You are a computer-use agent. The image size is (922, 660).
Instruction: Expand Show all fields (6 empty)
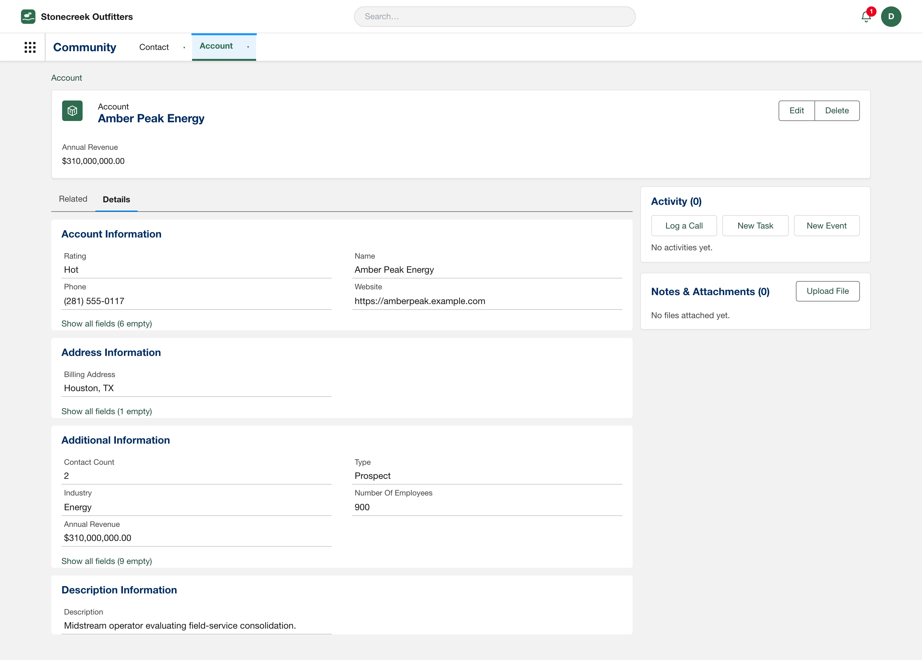coord(107,324)
